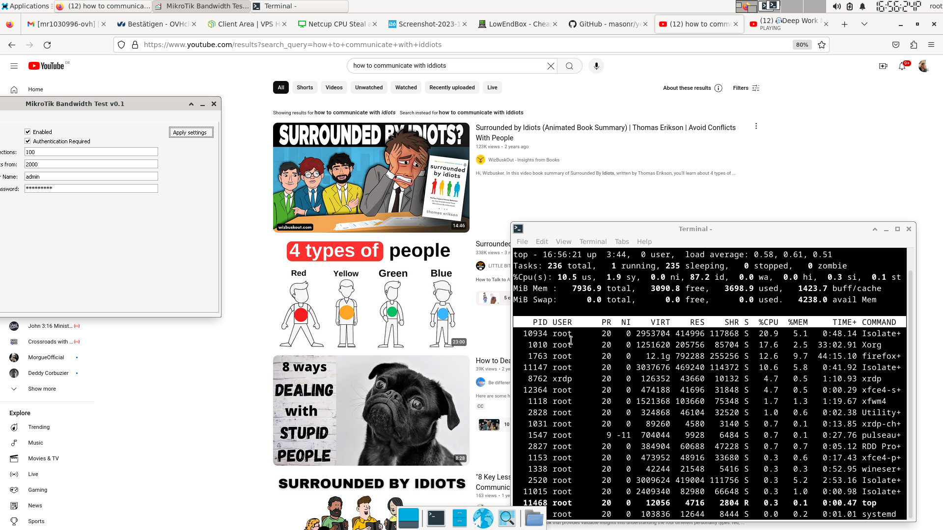This screenshot has width=943, height=530.
Task: Open the YouTube Create video icon
Action: click(883, 66)
